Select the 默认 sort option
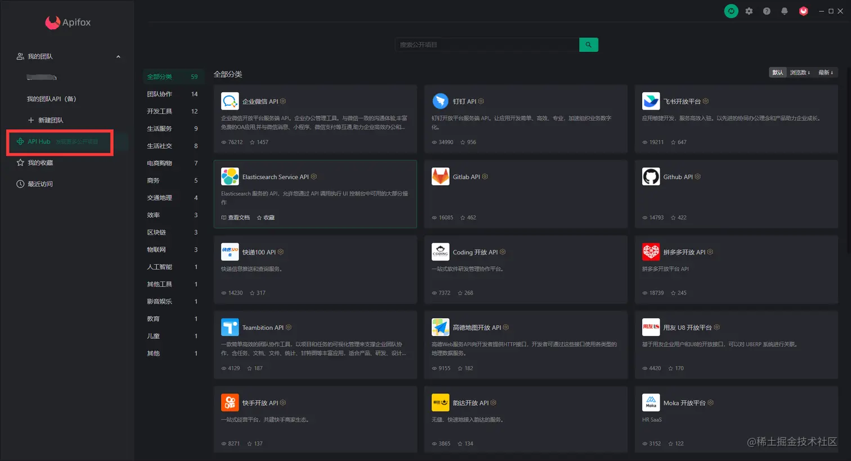This screenshot has width=851, height=461. coord(778,73)
